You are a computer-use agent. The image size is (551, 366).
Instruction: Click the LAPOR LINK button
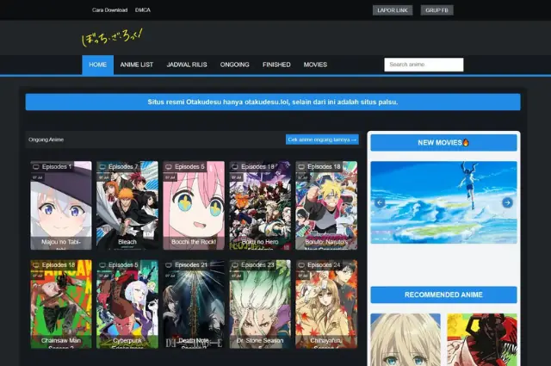(x=393, y=10)
